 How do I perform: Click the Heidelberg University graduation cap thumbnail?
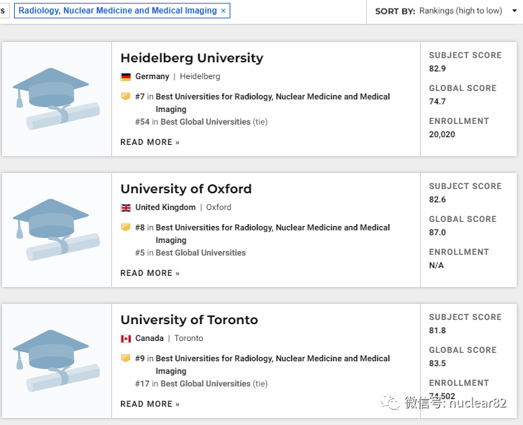click(x=56, y=99)
